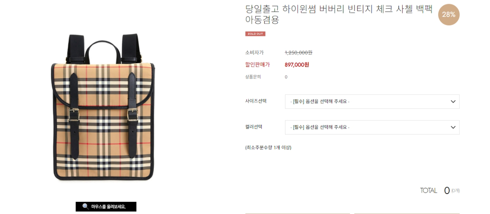This screenshot has width=490, height=214.
Task: Click the chevron arrow in 컬러선택 box
Action: (453, 127)
